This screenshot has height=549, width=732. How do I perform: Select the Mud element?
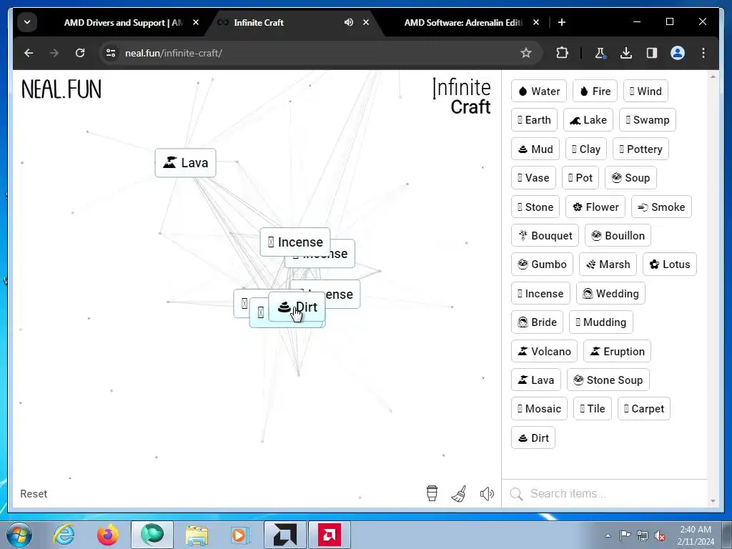pyautogui.click(x=535, y=149)
